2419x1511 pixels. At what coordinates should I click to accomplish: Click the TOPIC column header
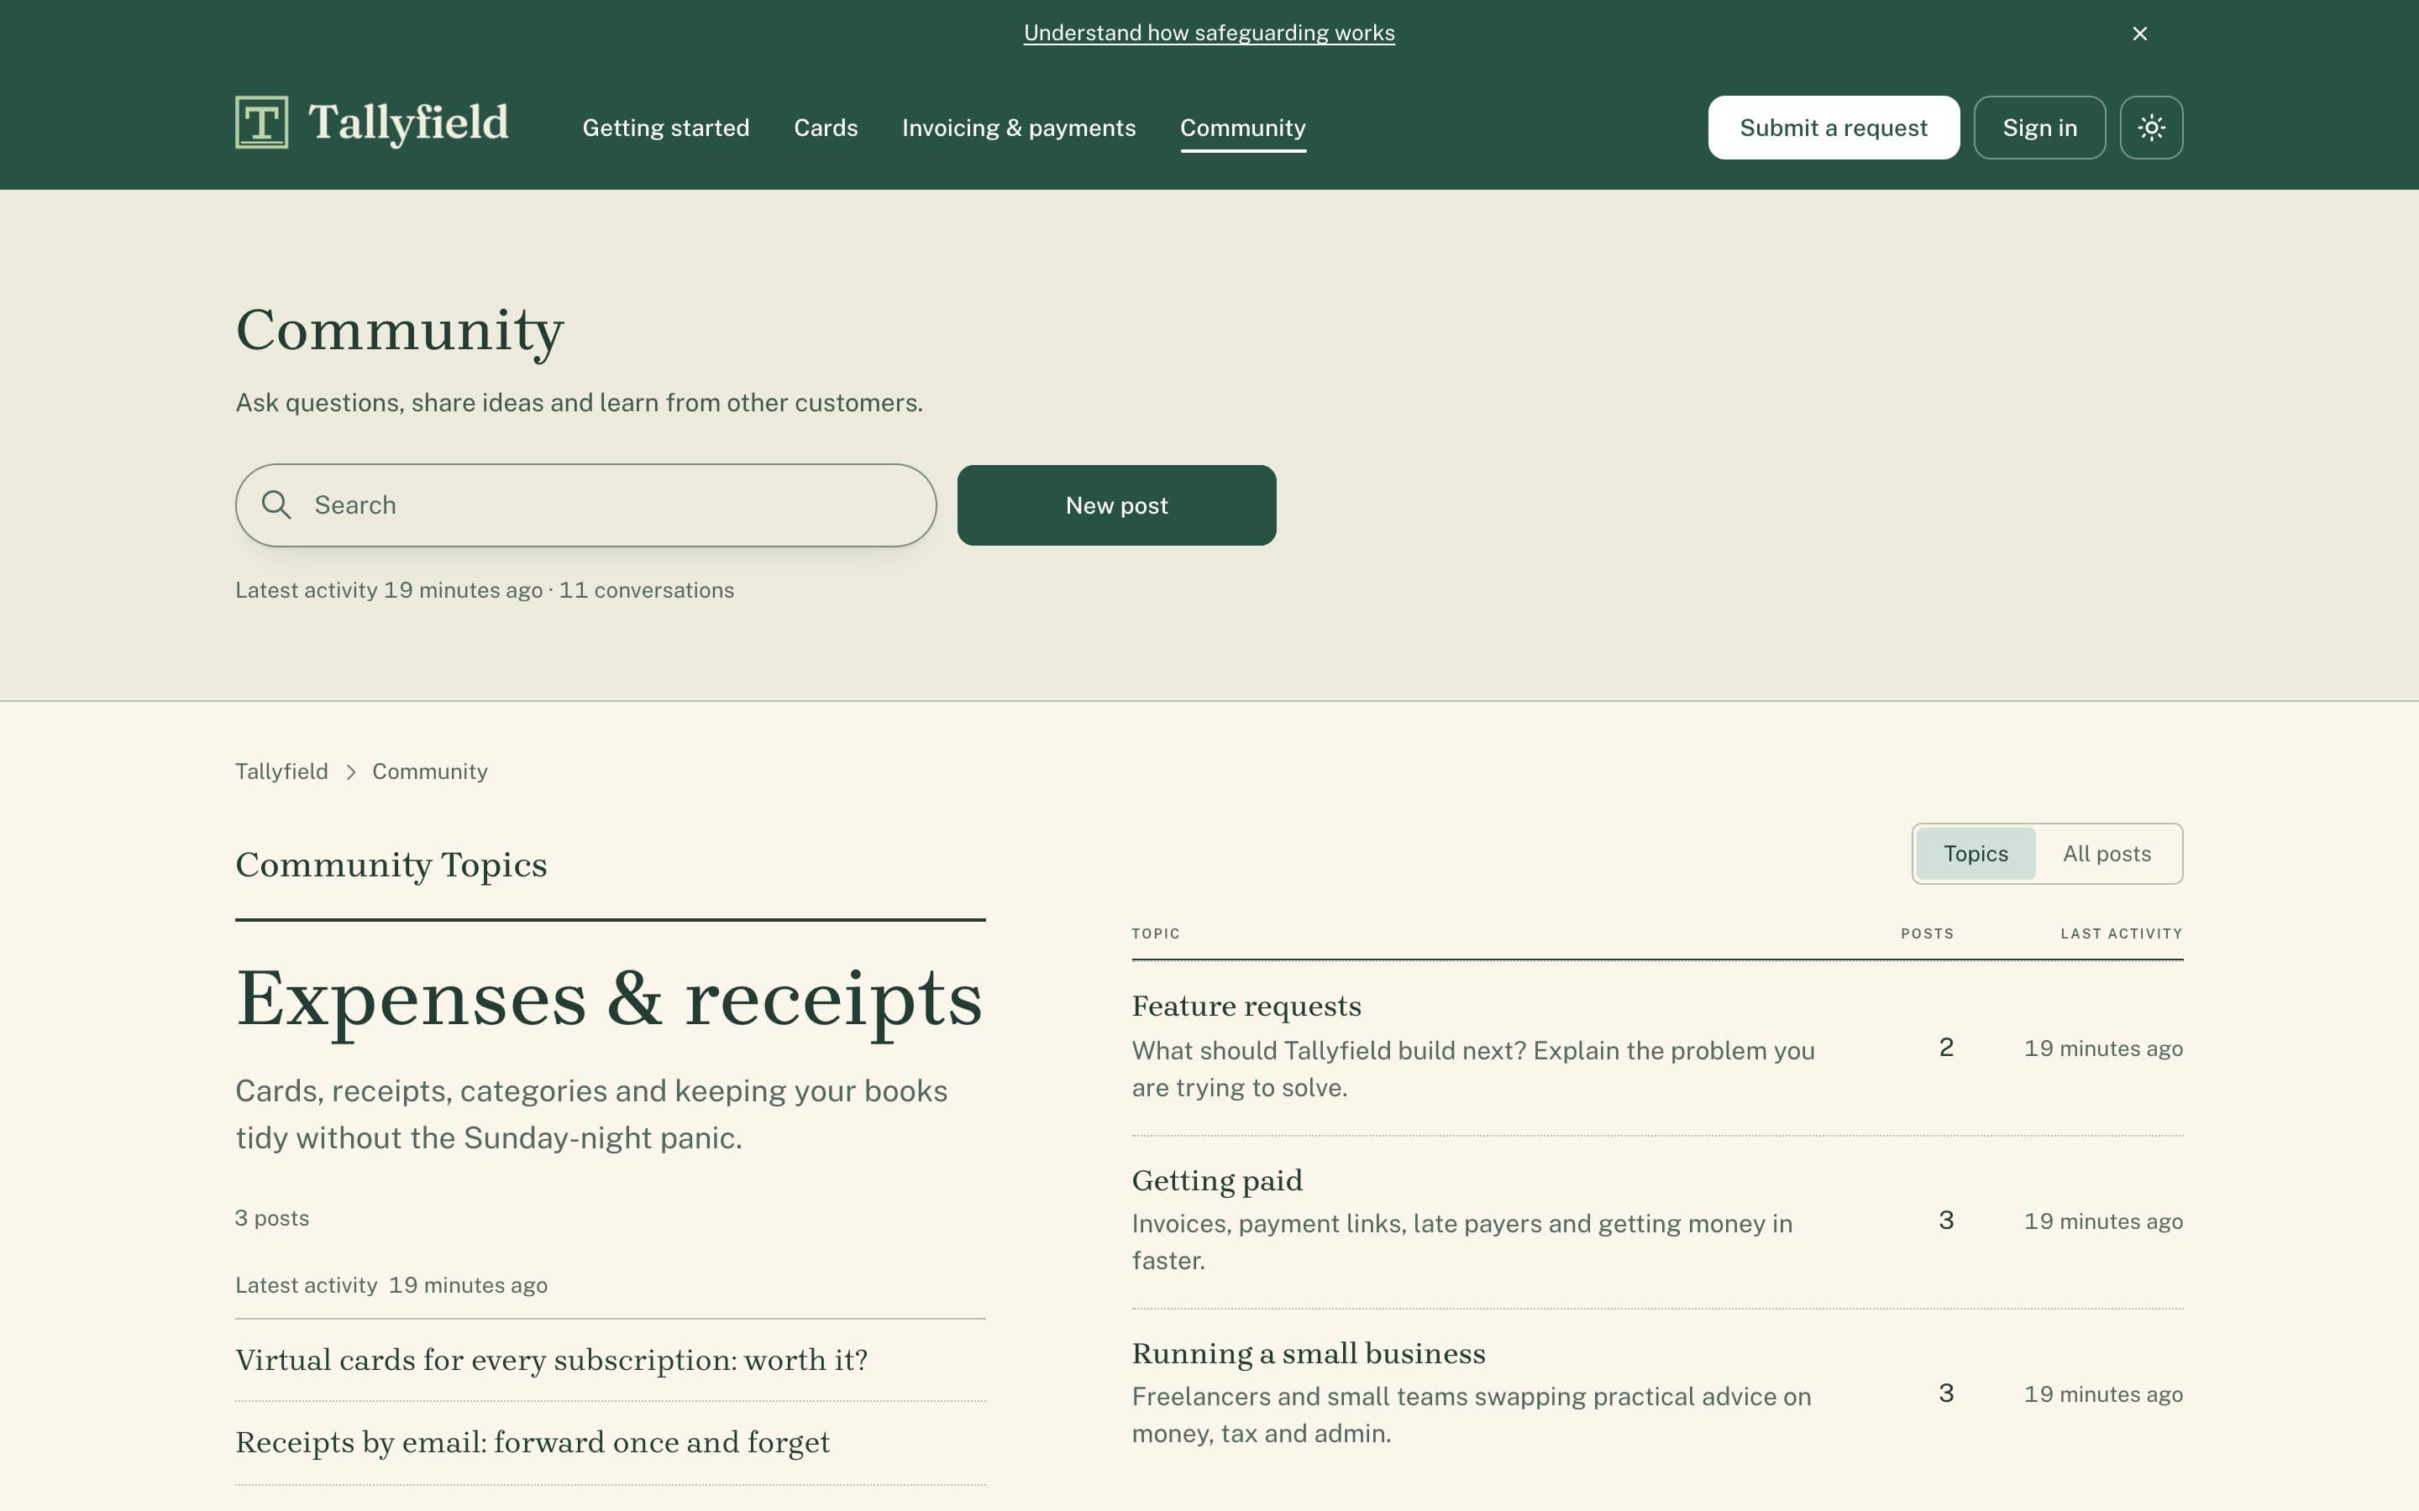point(1156,933)
